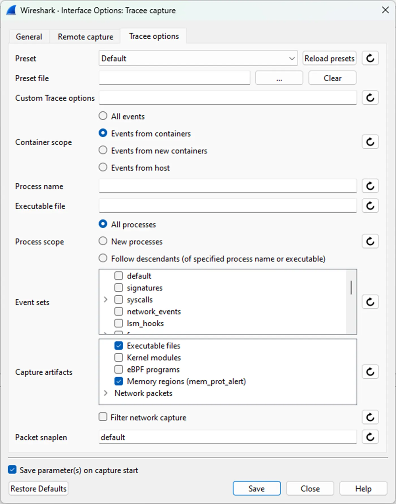
Task: Reset Process name using its reload icon
Action: (370, 186)
